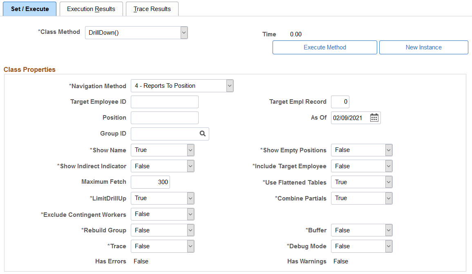The height and width of the screenshot is (274, 472).
Task: Open the Group ID lookup magnifier
Action: tap(202, 134)
